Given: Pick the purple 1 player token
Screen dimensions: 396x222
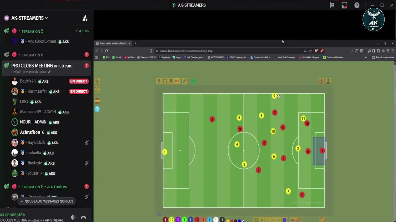Looking at the screenshot, I should tap(178, 220).
